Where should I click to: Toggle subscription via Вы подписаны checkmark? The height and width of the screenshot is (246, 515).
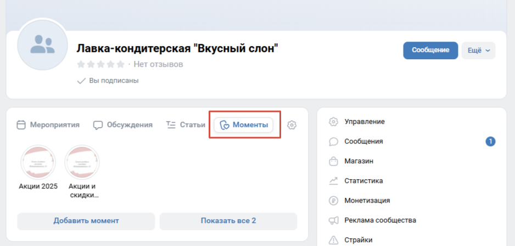[x=108, y=81]
